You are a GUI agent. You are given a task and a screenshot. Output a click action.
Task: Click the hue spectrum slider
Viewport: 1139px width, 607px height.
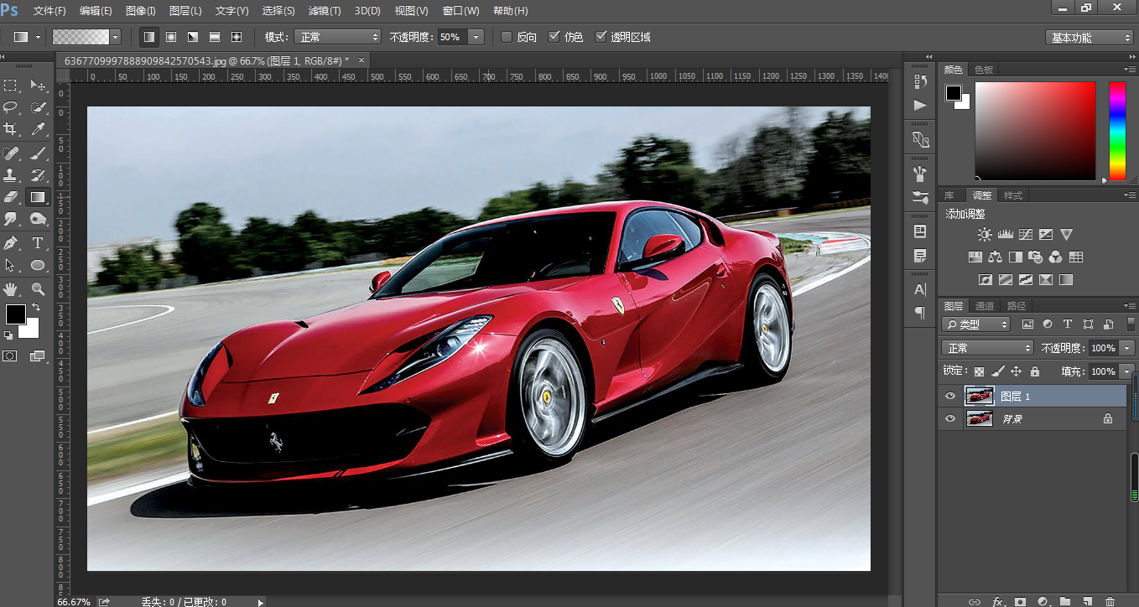tap(1117, 131)
